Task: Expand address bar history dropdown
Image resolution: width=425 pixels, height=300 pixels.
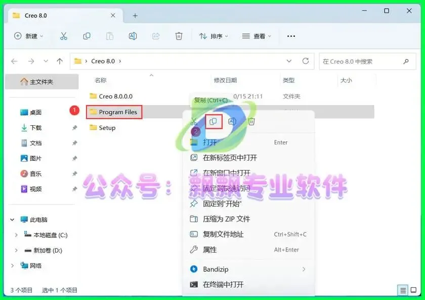Action: tap(289, 61)
